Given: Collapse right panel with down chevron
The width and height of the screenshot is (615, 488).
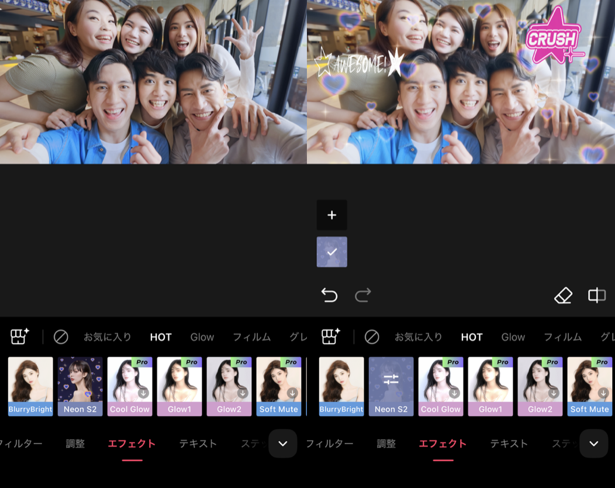Looking at the screenshot, I should 594,444.
